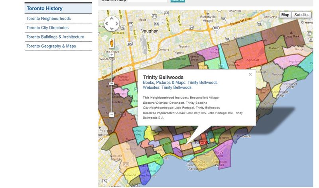
Task: Pan the map right with the arrow control
Action: coord(117,23)
